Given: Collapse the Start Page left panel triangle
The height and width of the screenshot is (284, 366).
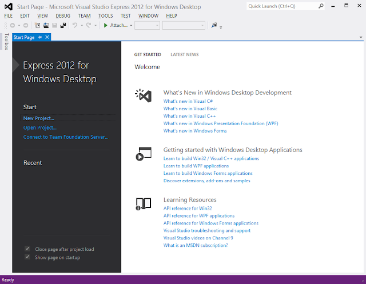Looking at the screenshot, I should (x=15, y=65).
